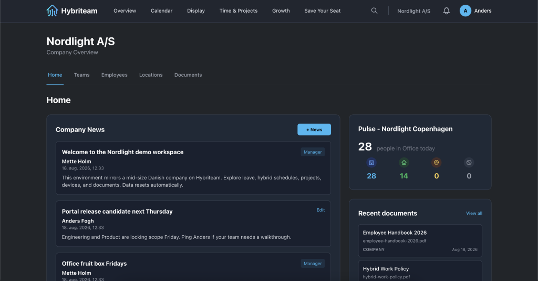Click the grey unavailable pulse icon
The height and width of the screenshot is (281, 538).
pos(469,163)
